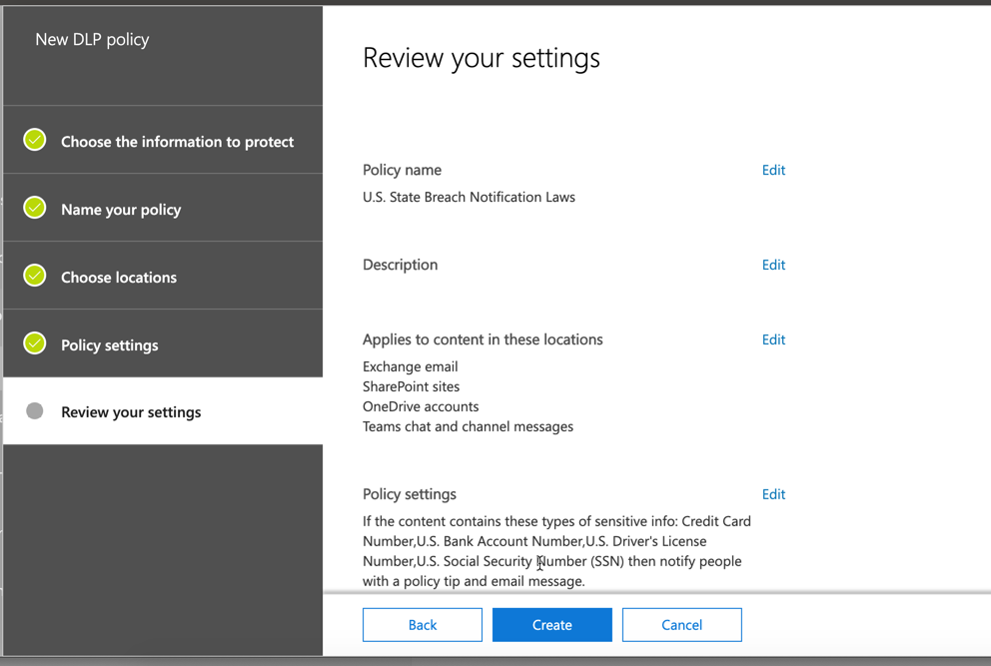Jump to the Policy settings step
Screen dimensions: 991x666
pyautogui.click(x=163, y=343)
